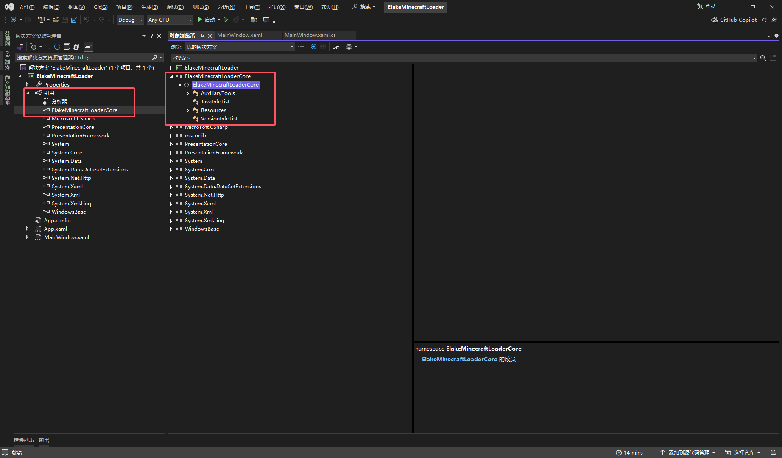Select VersionInfoList in object browser
This screenshot has height=458, width=782.
pyautogui.click(x=219, y=118)
